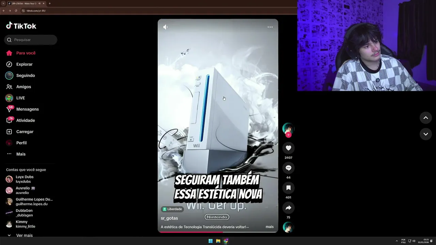Focus the Pesquisar search field
Viewport: 436px width, 245px height.
coord(31,40)
